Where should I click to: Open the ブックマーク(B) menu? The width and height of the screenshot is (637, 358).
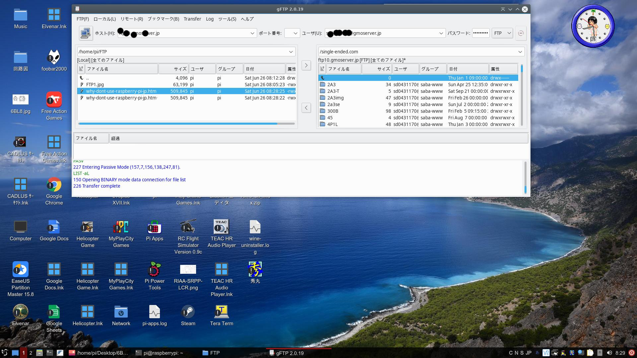[163, 19]
